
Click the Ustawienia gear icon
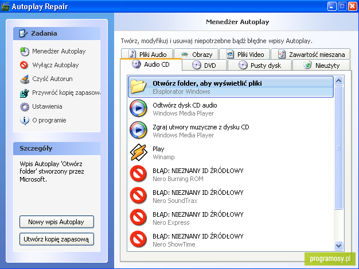pos(25,107)
